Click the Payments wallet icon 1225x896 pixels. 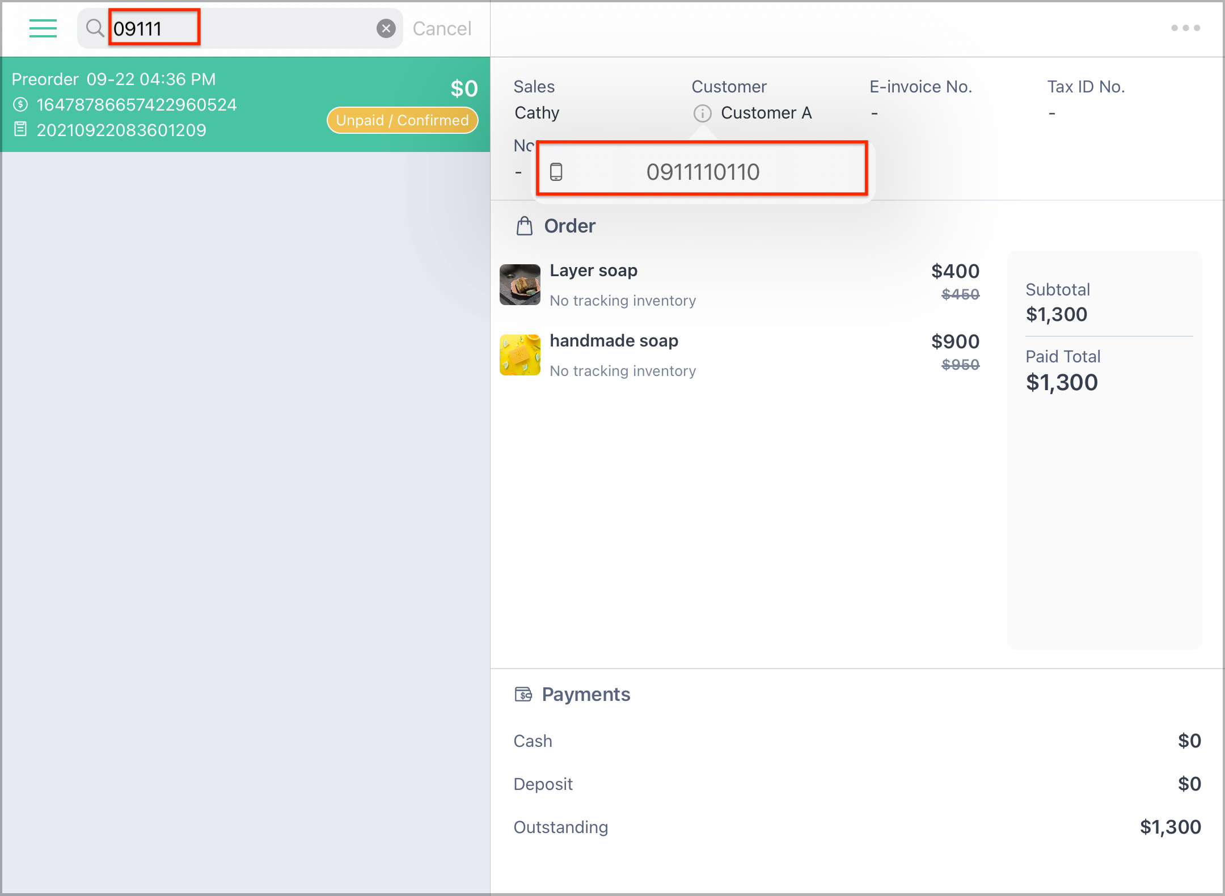coord(523,694)
